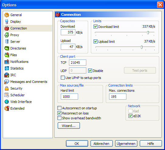Open the Web Interface globe icon
The width and height of the screenshot is (165, 150).
7,102
